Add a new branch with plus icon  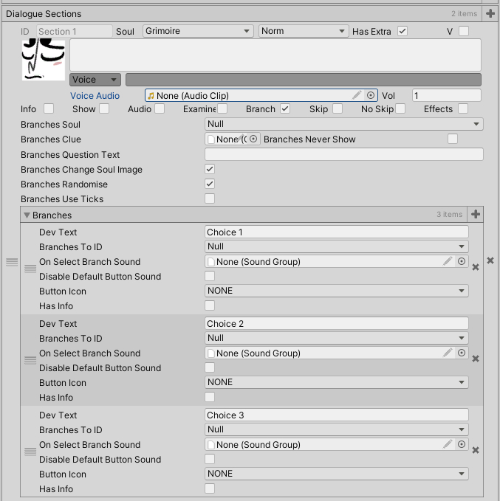tap(476, 215)
